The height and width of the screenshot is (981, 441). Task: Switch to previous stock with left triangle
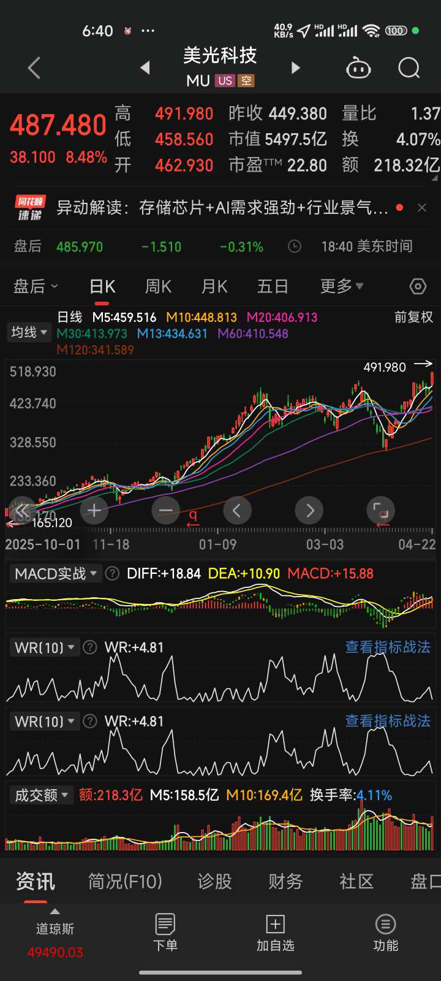point(145,67)
